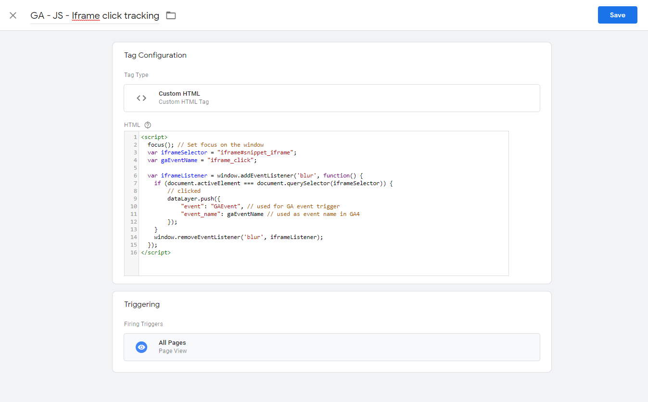Screen dimensions: 648x402
Task: Open the HTML field help question mark
Action: (147, 125)
